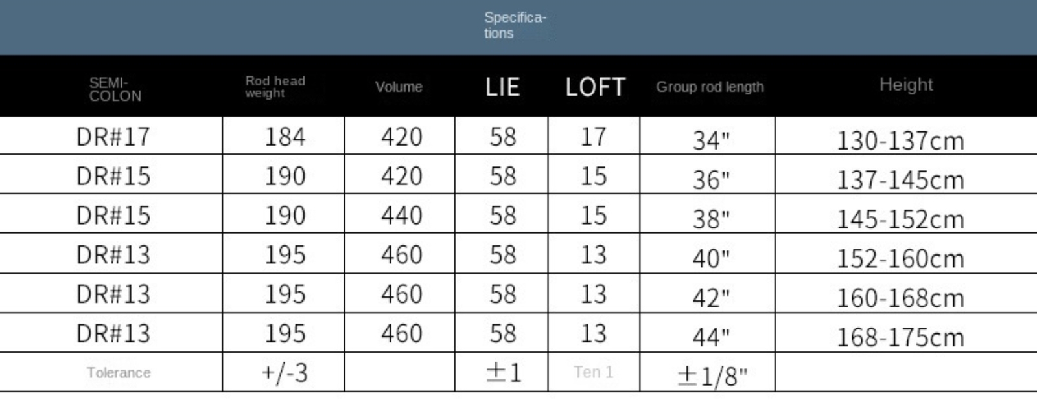
Task: Click the 152-160cm height cell
Action: 900,258
